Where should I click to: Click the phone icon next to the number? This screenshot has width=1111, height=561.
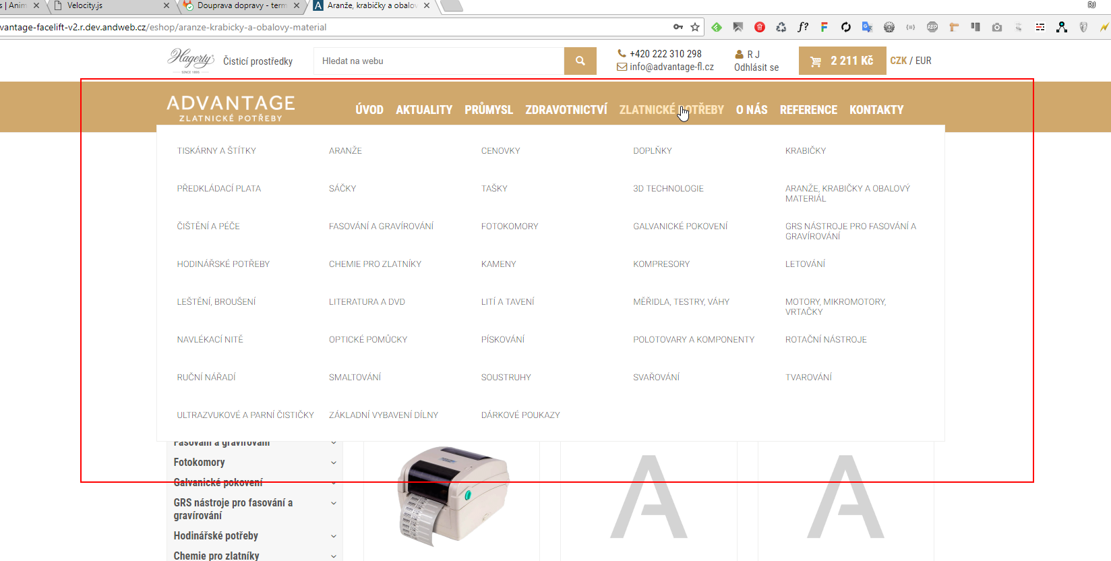pos(622,53)
